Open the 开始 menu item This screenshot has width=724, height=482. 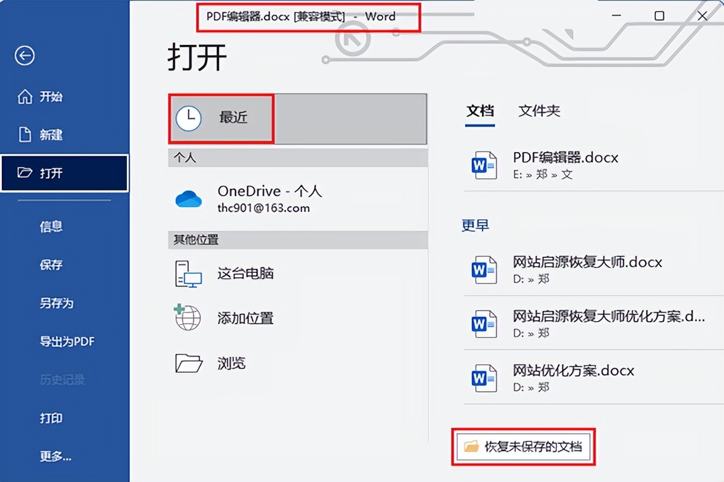click(51, 96)
